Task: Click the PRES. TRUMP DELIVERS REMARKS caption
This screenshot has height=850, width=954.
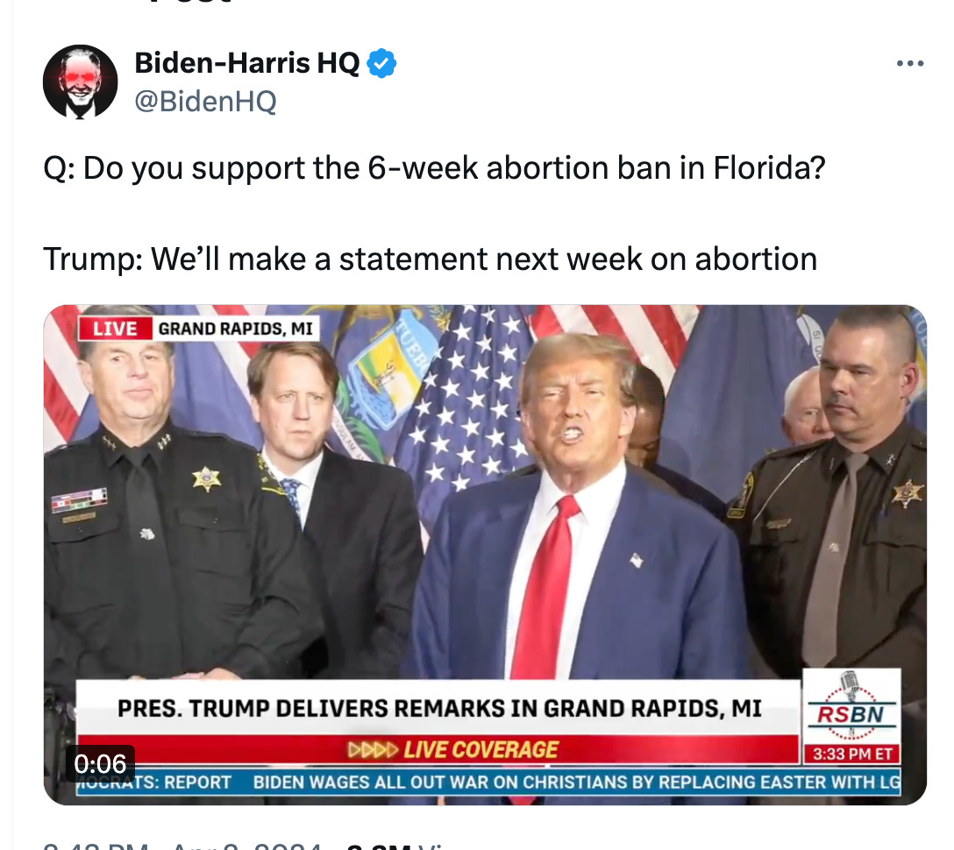Action: (439, 708)
